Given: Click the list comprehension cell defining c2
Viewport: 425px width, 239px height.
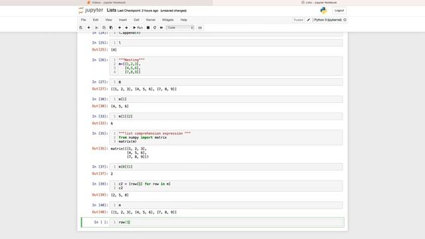Looking at the screenshot, I should pos(226,186).
